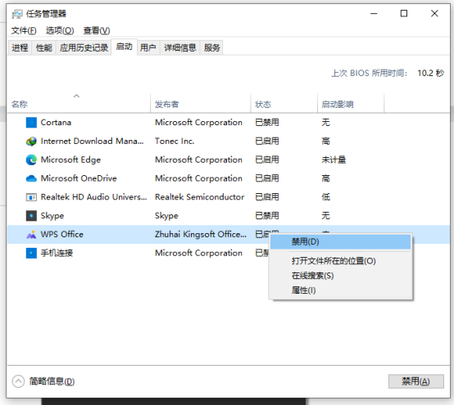Choose 打开文件所在的位置(O) in context menu
Image resolution: width=454 pixels, height=405 pixels.
click(x=341, y=261)
